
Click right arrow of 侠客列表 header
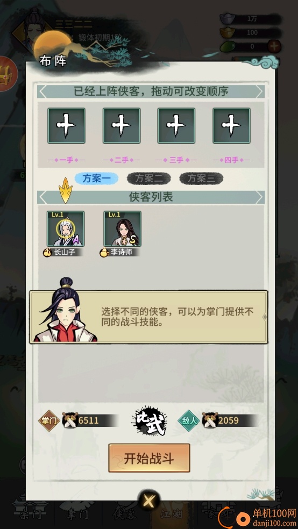coord(259,197)
